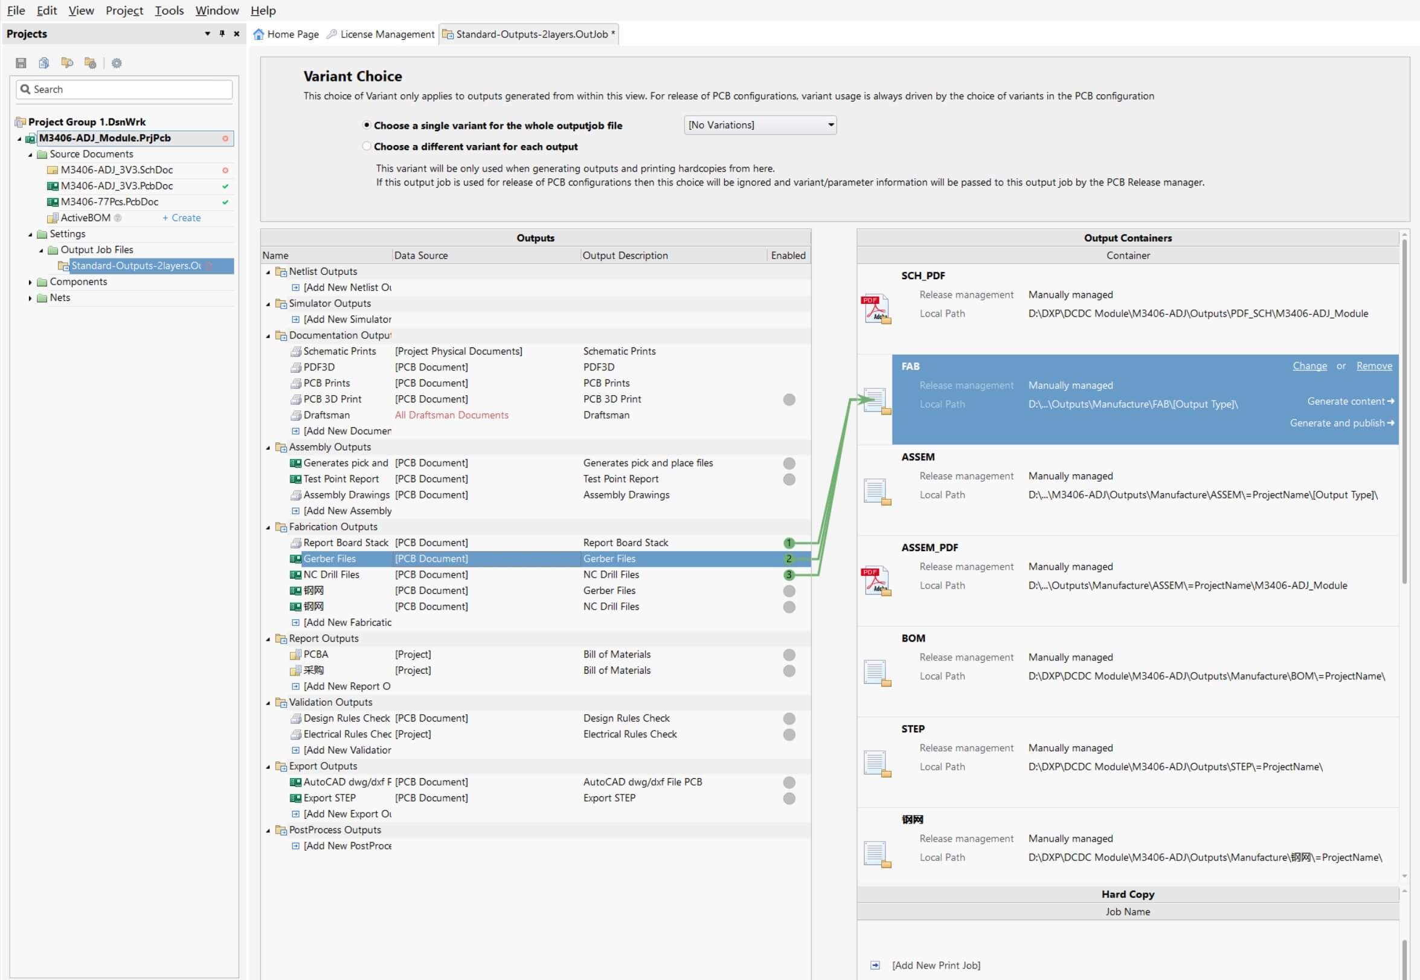
Task: Click the SCH_PDF container PDF icon
Action: click(x=876, y=308)
